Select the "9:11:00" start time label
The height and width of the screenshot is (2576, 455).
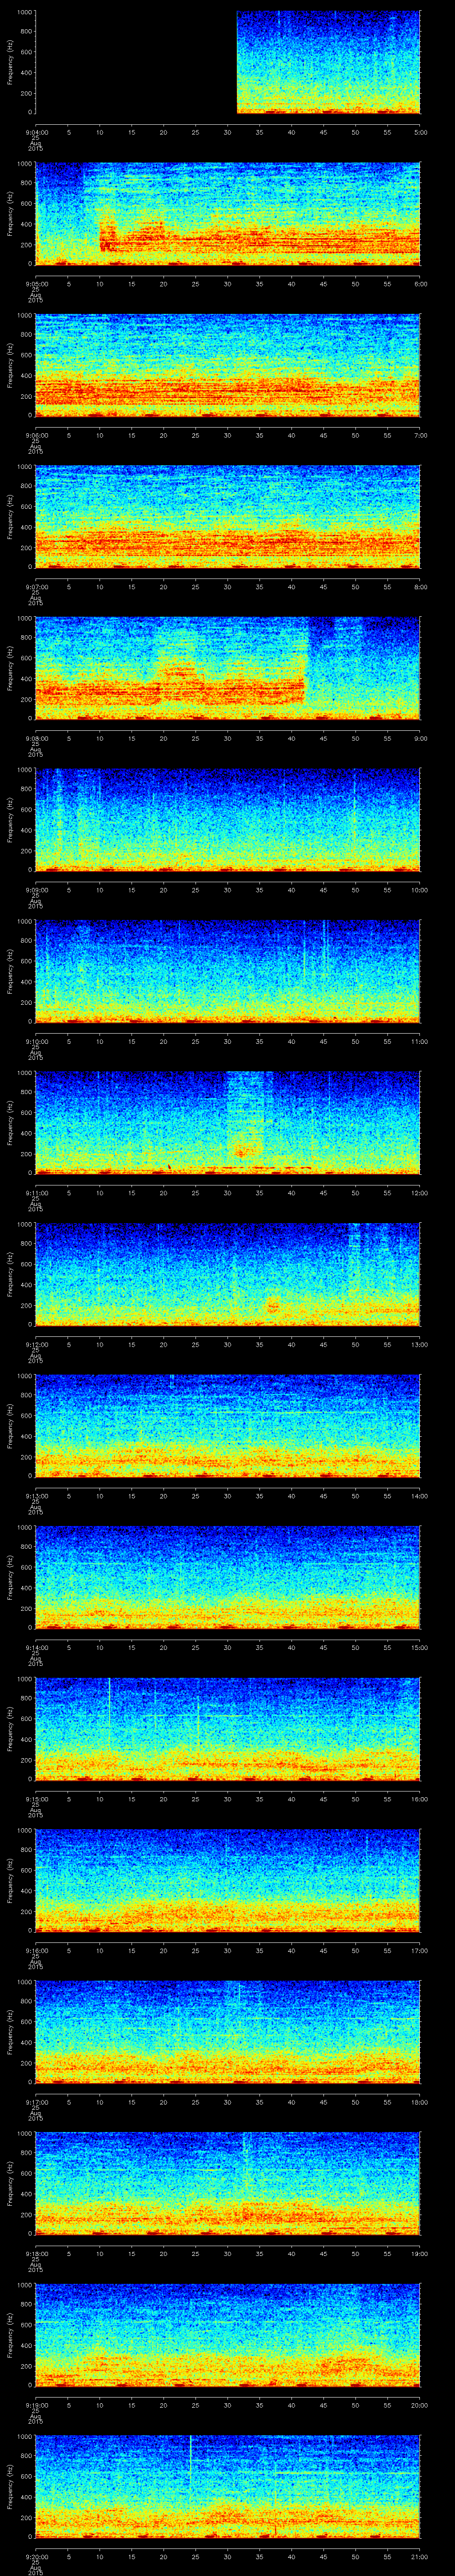(36, 1192)
